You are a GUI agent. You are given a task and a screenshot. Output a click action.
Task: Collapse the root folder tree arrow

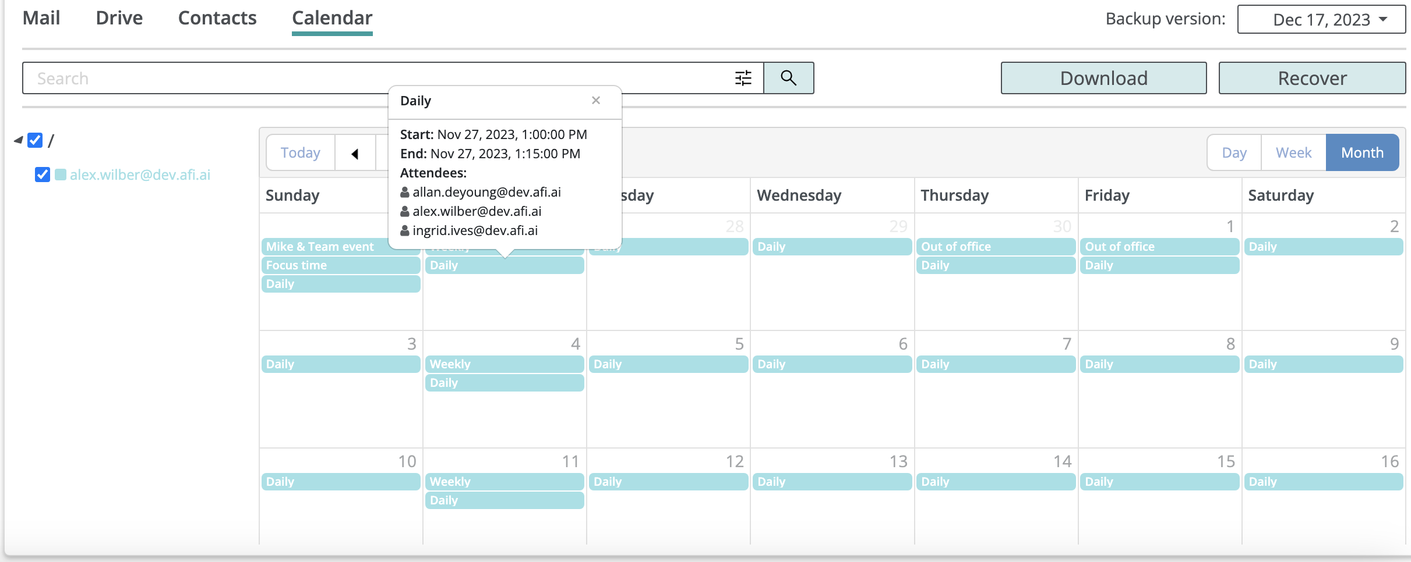19,140
